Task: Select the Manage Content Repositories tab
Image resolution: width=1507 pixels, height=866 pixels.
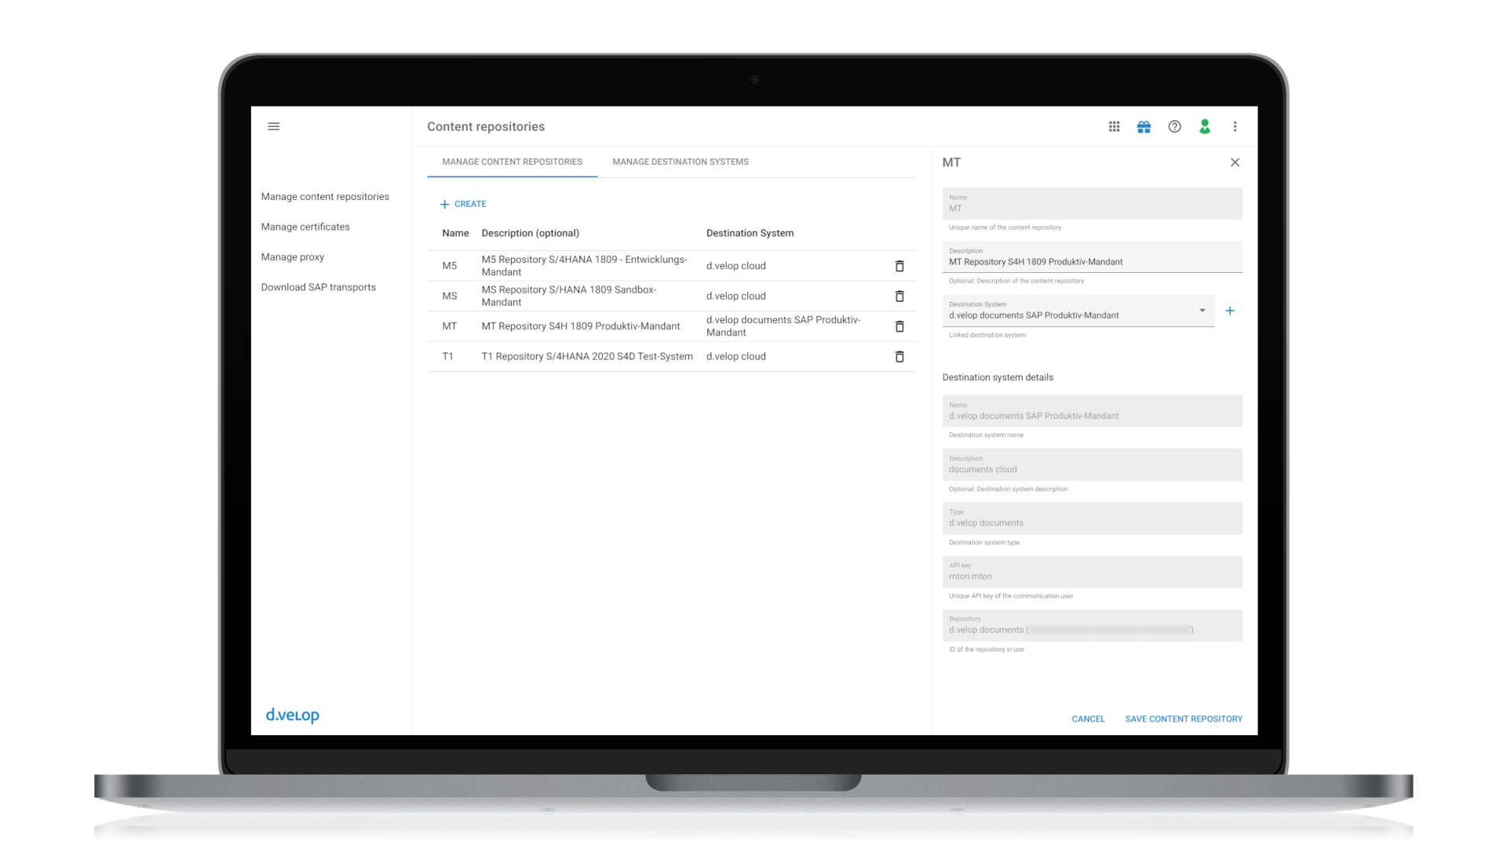Action: click(x=512, y=162)
